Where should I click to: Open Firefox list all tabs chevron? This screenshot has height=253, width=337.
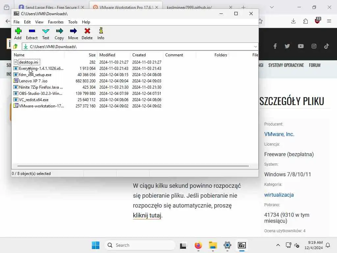coord(272,7)
